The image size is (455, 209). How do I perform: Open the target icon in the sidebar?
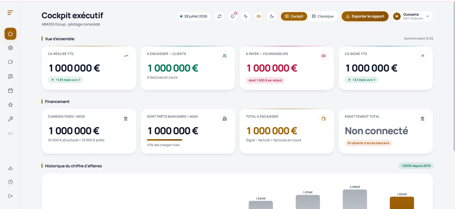point(11,48)
